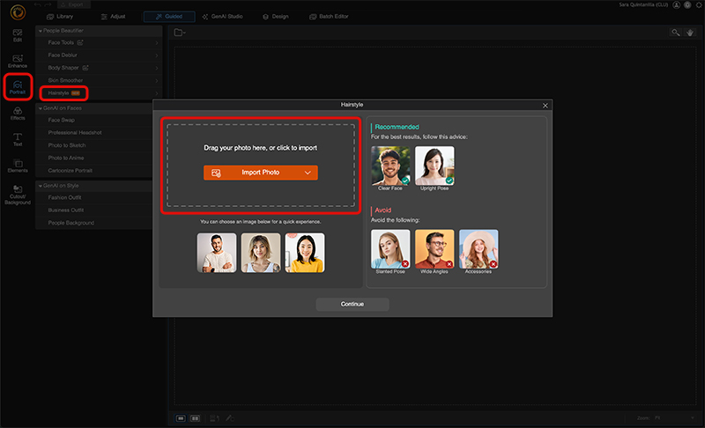Open the Effects tools in the sidebar

tap(18, 114)
